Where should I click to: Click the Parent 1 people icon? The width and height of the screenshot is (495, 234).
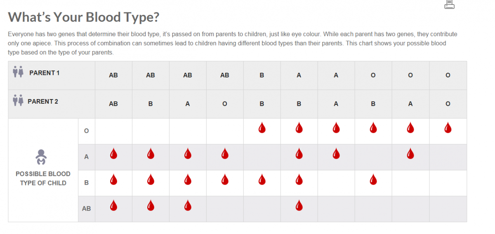point(18,73)
